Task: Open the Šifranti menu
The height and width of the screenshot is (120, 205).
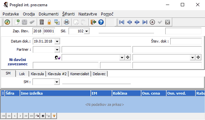Action: point(68,14)
